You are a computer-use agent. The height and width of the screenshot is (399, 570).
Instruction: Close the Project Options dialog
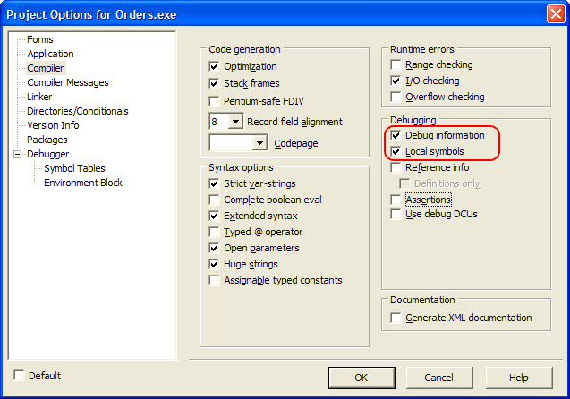(555, 12)
